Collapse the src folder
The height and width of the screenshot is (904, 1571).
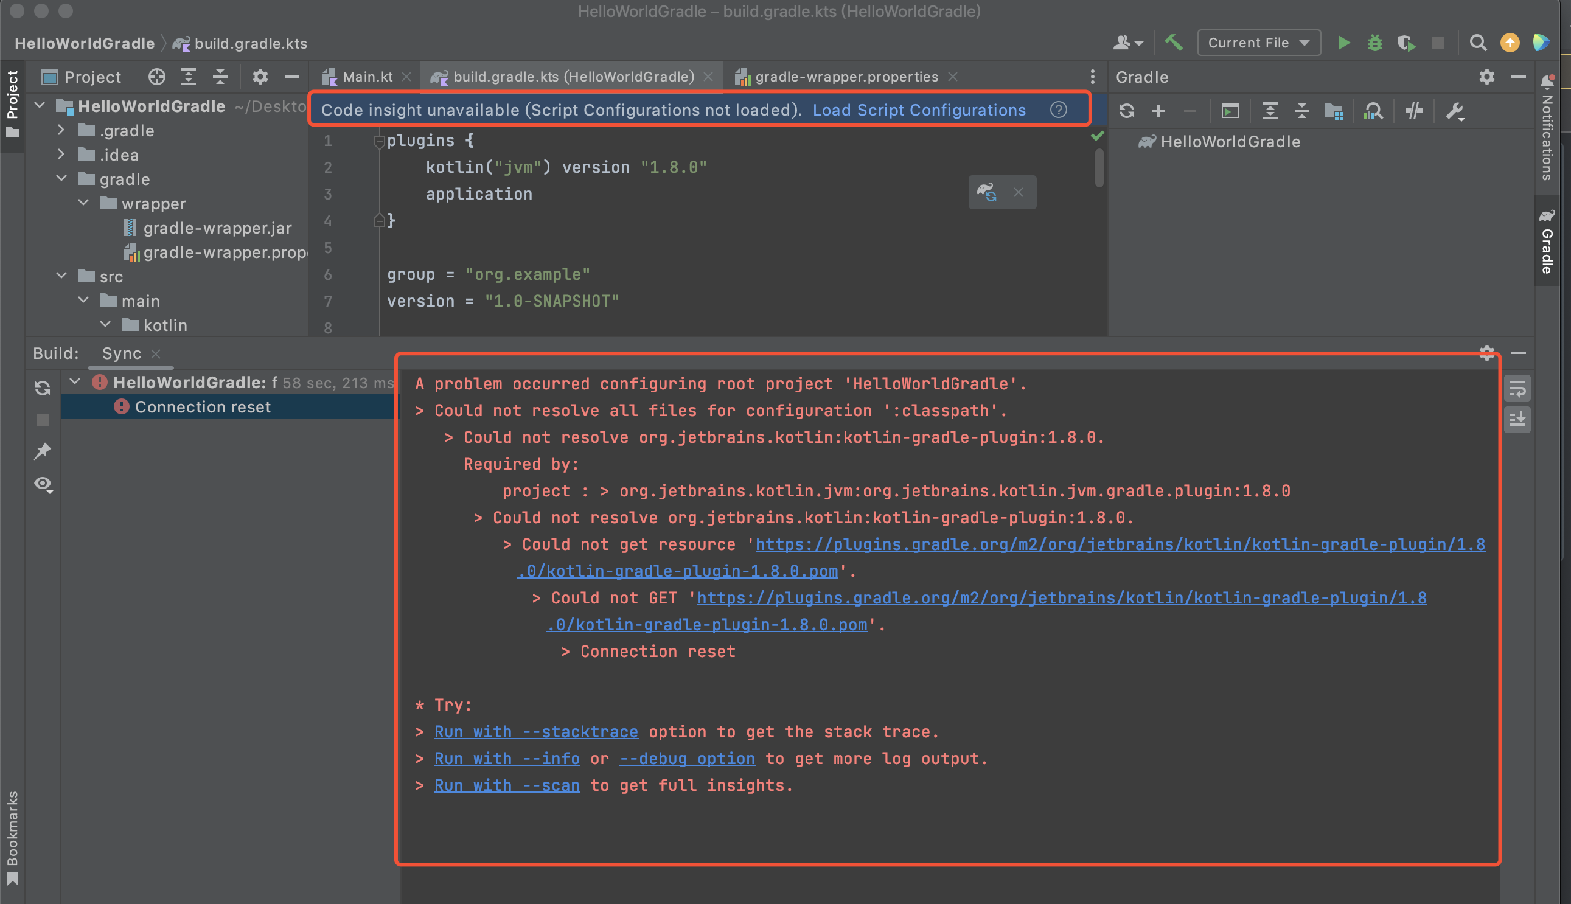61,275
